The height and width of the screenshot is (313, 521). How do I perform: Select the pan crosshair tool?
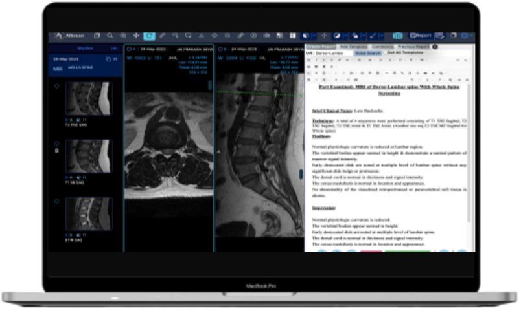[x=136, y=36]
